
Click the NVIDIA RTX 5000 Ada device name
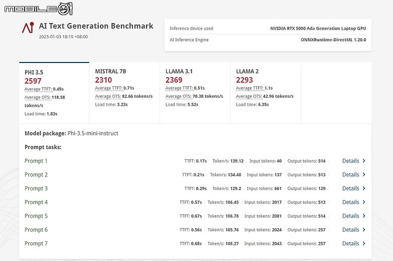[x=318, y=28]
